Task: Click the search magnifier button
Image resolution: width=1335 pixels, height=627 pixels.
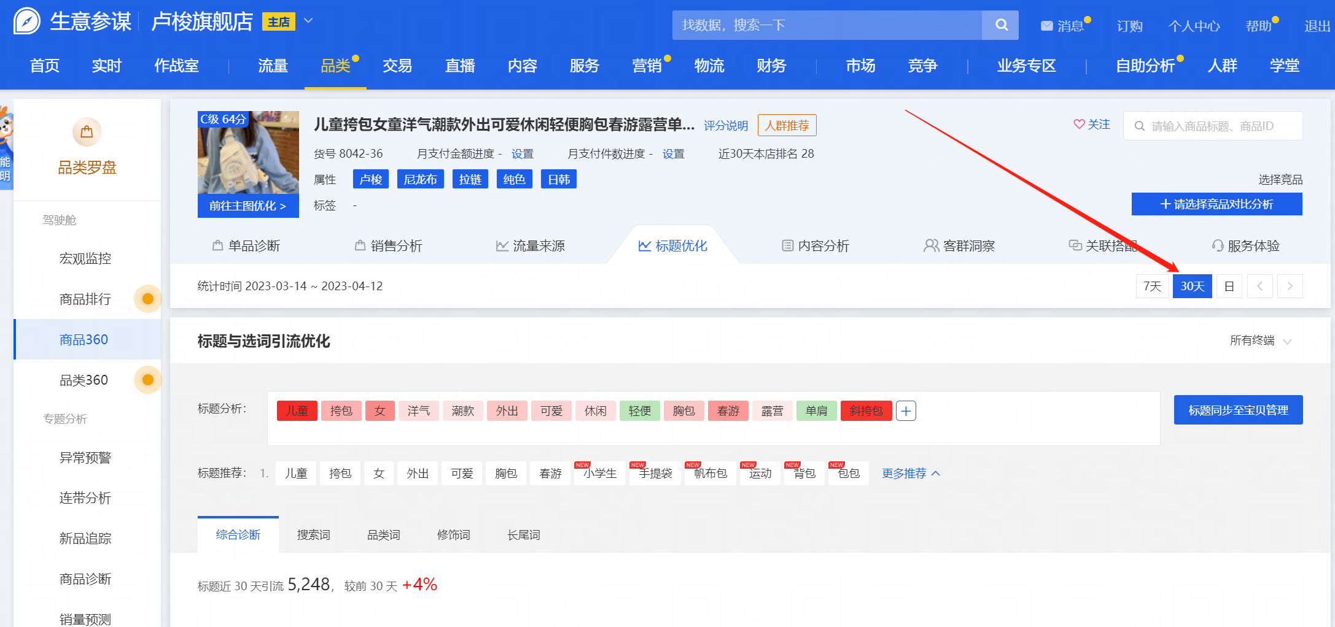Action: click(x=1001, y=25)
